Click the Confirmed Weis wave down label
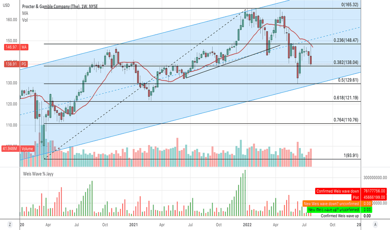The height and width of the screenshot is (230, 390). [x=338, y=191]
